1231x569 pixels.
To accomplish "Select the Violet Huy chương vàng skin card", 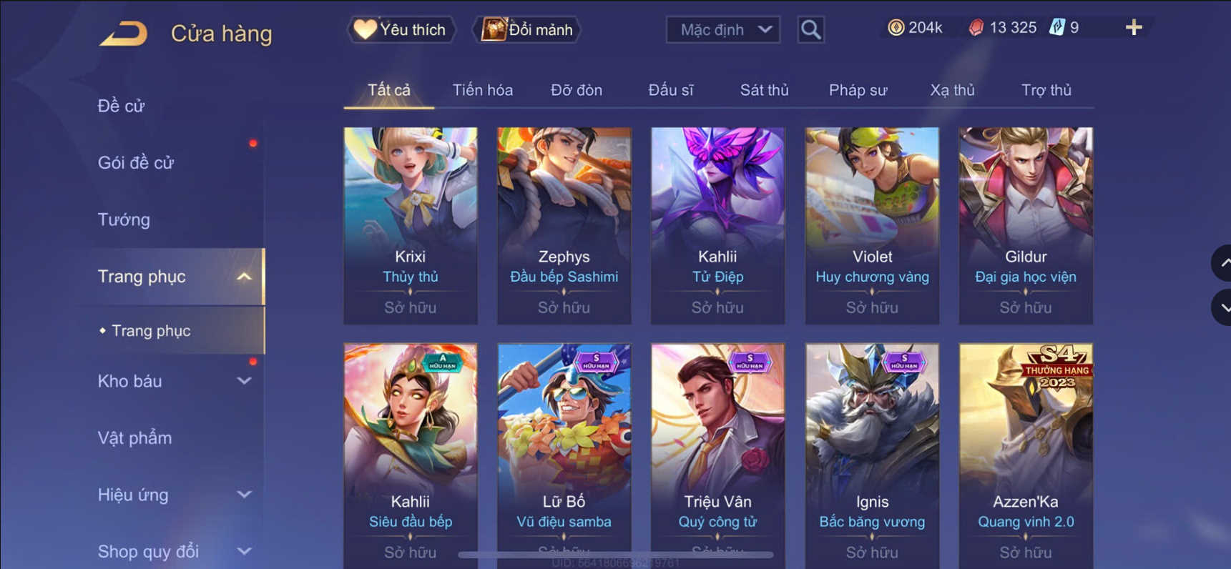I will pyautogui.click(x=872, y=225).
